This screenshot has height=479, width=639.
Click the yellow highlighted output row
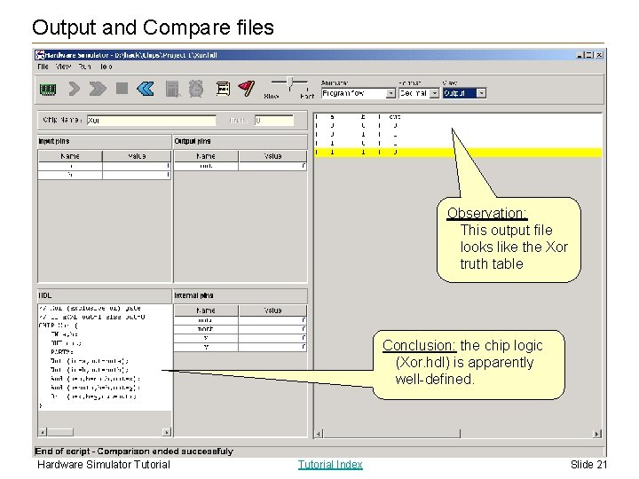click(x=458, y=153)
